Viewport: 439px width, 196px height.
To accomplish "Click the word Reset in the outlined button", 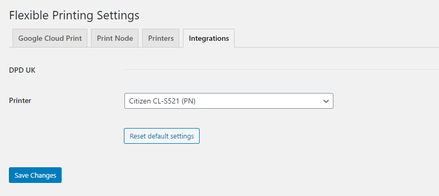I will (x=138, y=136).
